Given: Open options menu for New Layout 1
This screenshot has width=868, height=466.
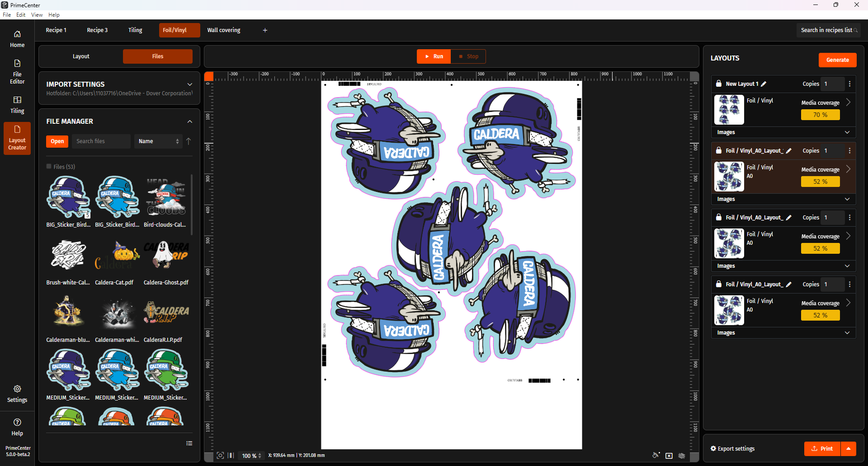Looking at the screenshot, I should pos(850,84).
